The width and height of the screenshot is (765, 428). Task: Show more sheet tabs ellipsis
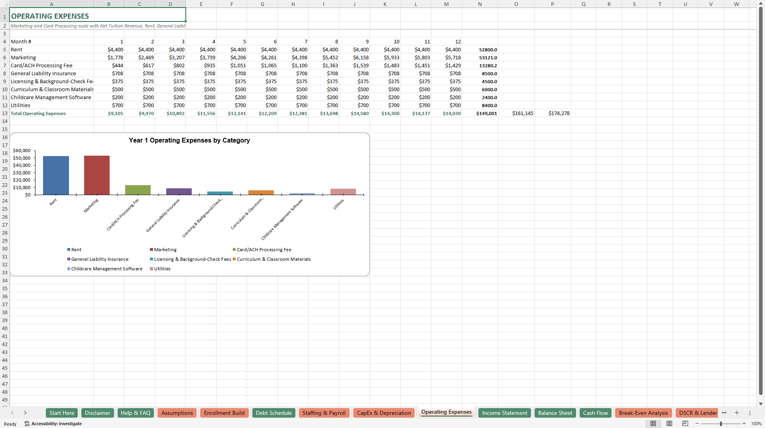pyautogui.click(x=724, y=413)
